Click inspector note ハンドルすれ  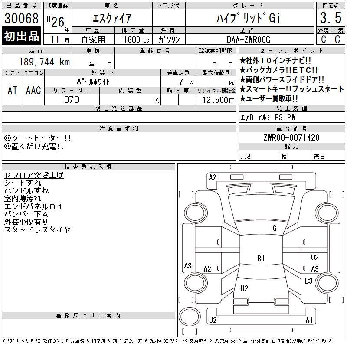(x=26, y=190)
